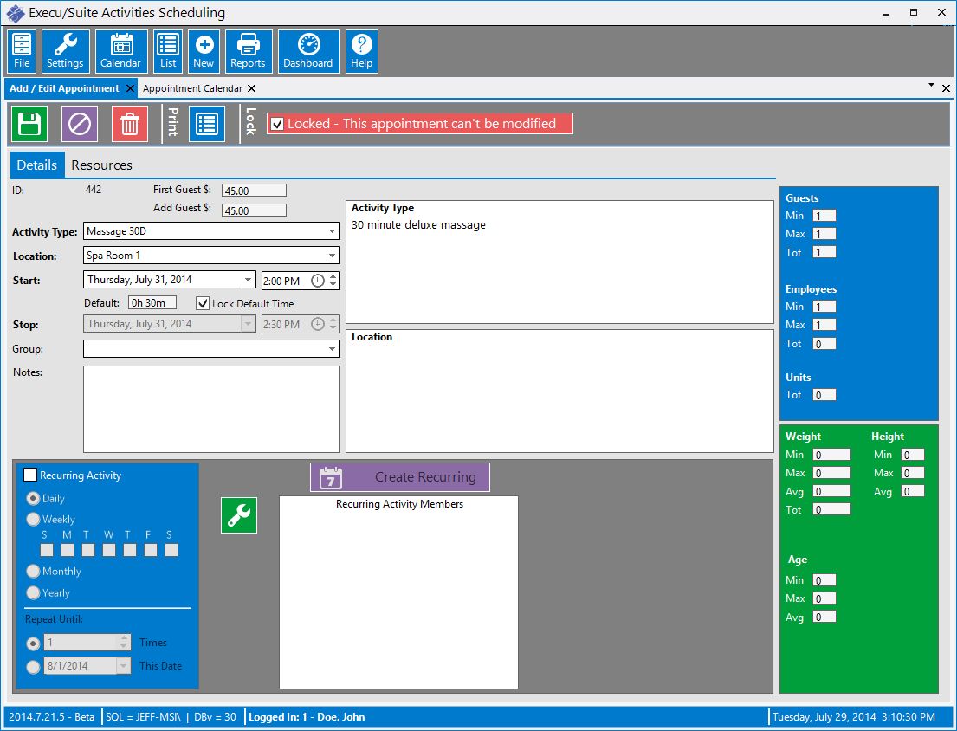
Task: Enable the Recurring Activity checkbox
Action: pyautogui.click(x=30, y=475)
